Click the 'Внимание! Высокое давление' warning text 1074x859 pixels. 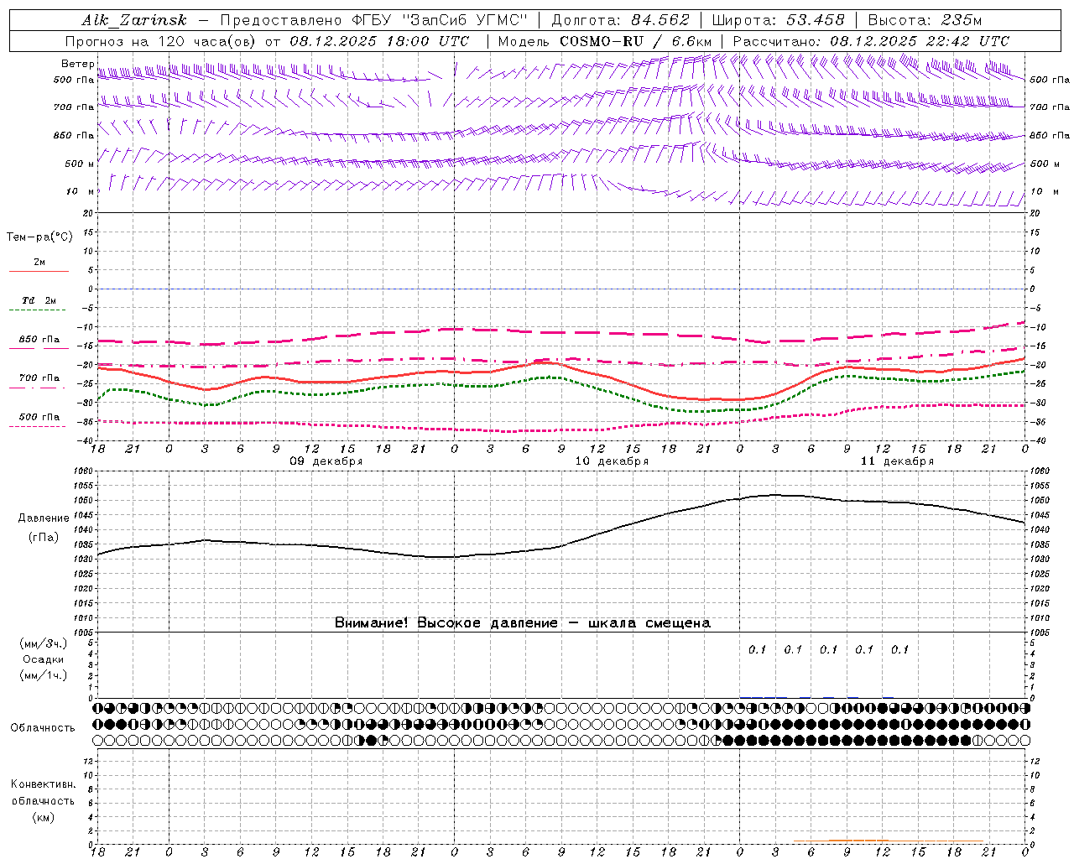point(446,622)
